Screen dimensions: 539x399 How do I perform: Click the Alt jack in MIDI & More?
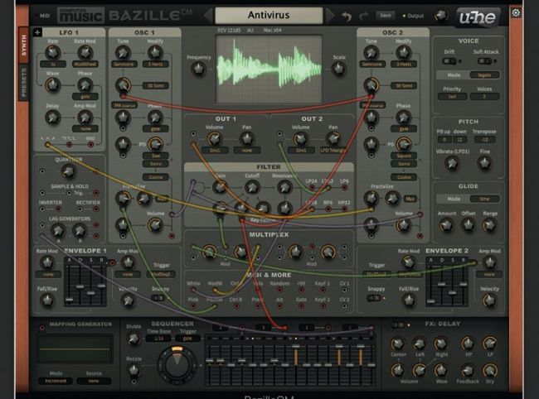[279, 306]
